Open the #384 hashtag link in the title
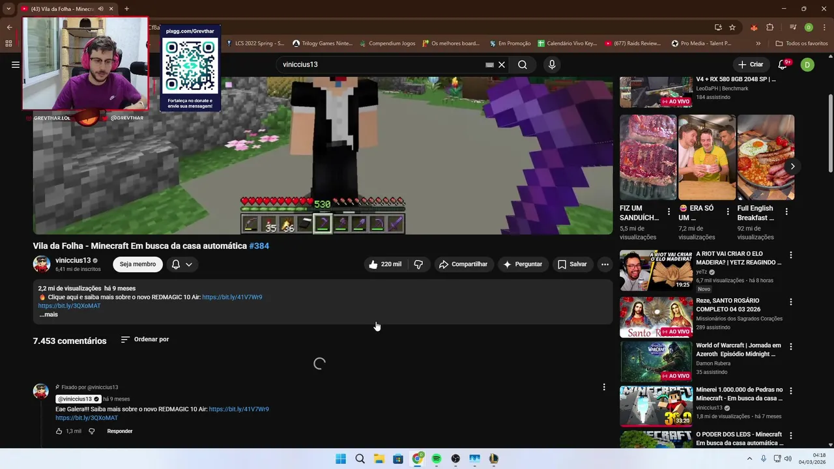Image resolution: width=834 pixels, height=469 pixels. tap(259, 246)
